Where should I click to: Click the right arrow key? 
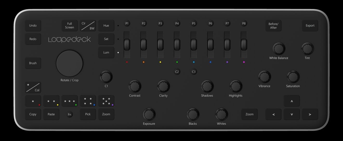(x=310, y=114)
